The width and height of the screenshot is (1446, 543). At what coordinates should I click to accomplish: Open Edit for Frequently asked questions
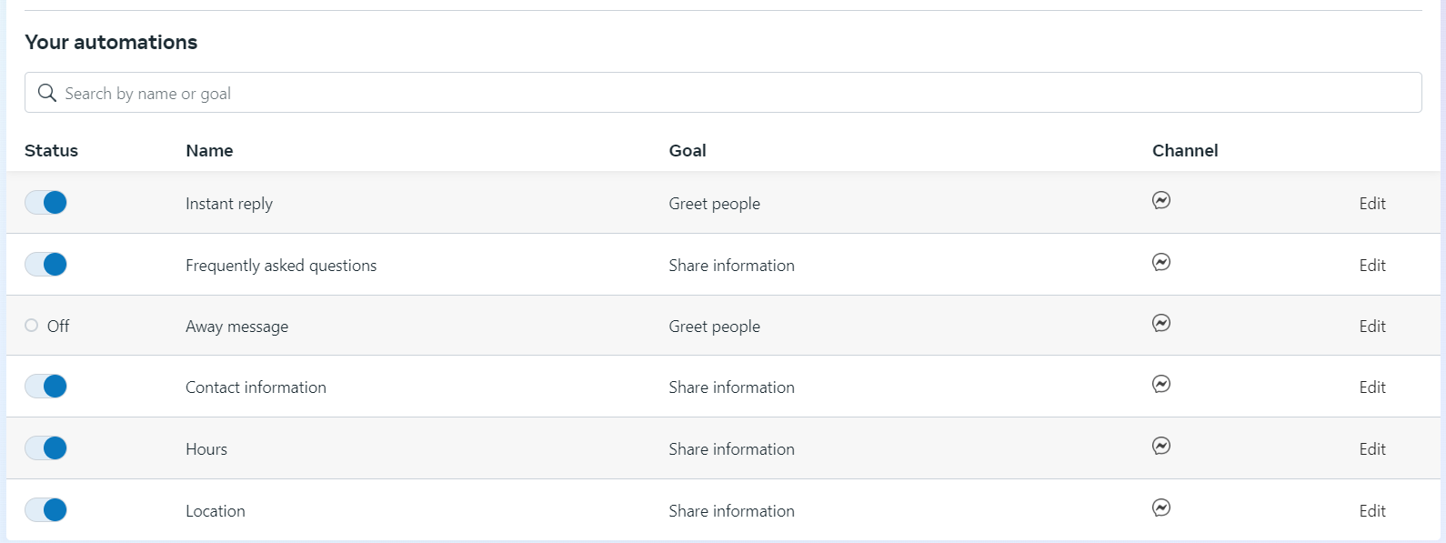coord(1371,266)
